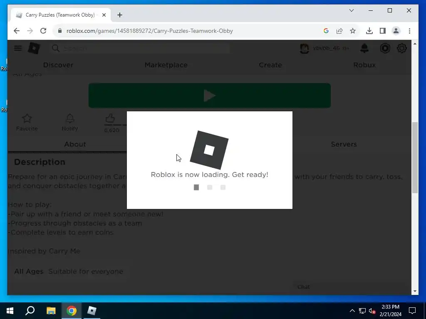Close the Carry Puzzles tab
The height and width of the screenshot is (319, 426).
click(104, 15)
